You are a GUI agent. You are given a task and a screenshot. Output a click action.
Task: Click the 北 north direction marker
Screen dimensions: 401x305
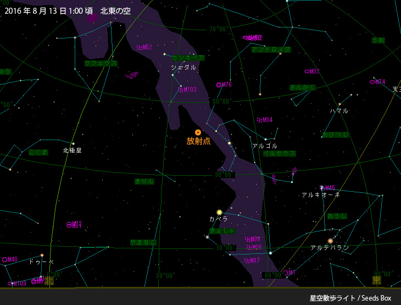click(49, 280)
